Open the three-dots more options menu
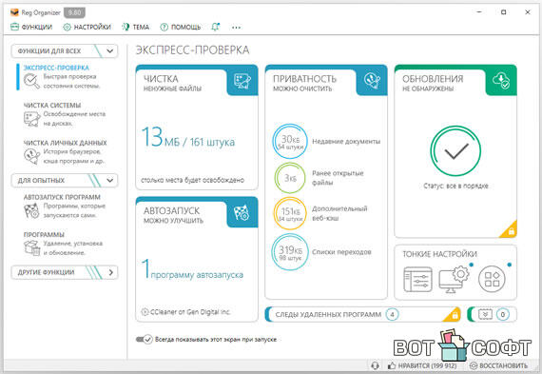This screenshot has width=542, height=374. click(x=236, y=28)
